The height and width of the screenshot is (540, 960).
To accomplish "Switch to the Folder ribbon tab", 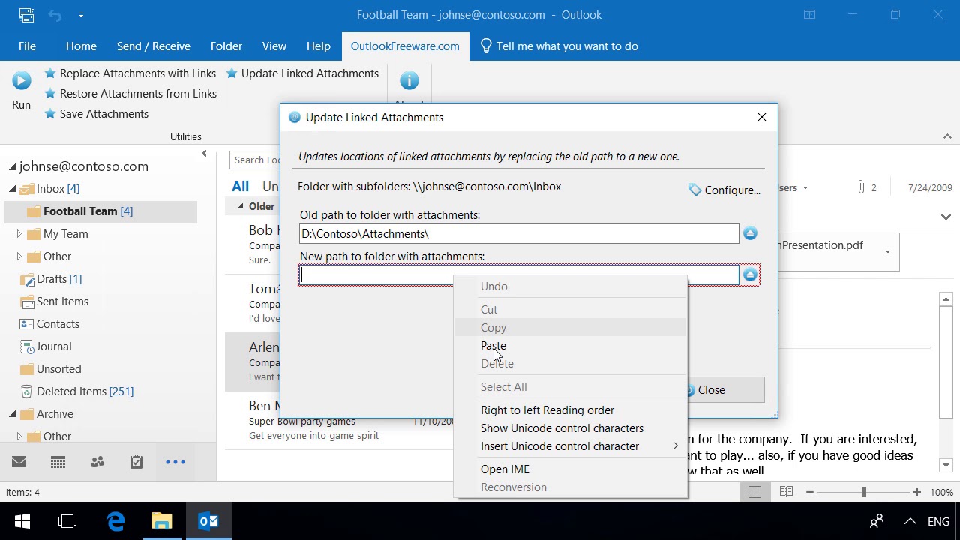I will [x=226, y=46].
